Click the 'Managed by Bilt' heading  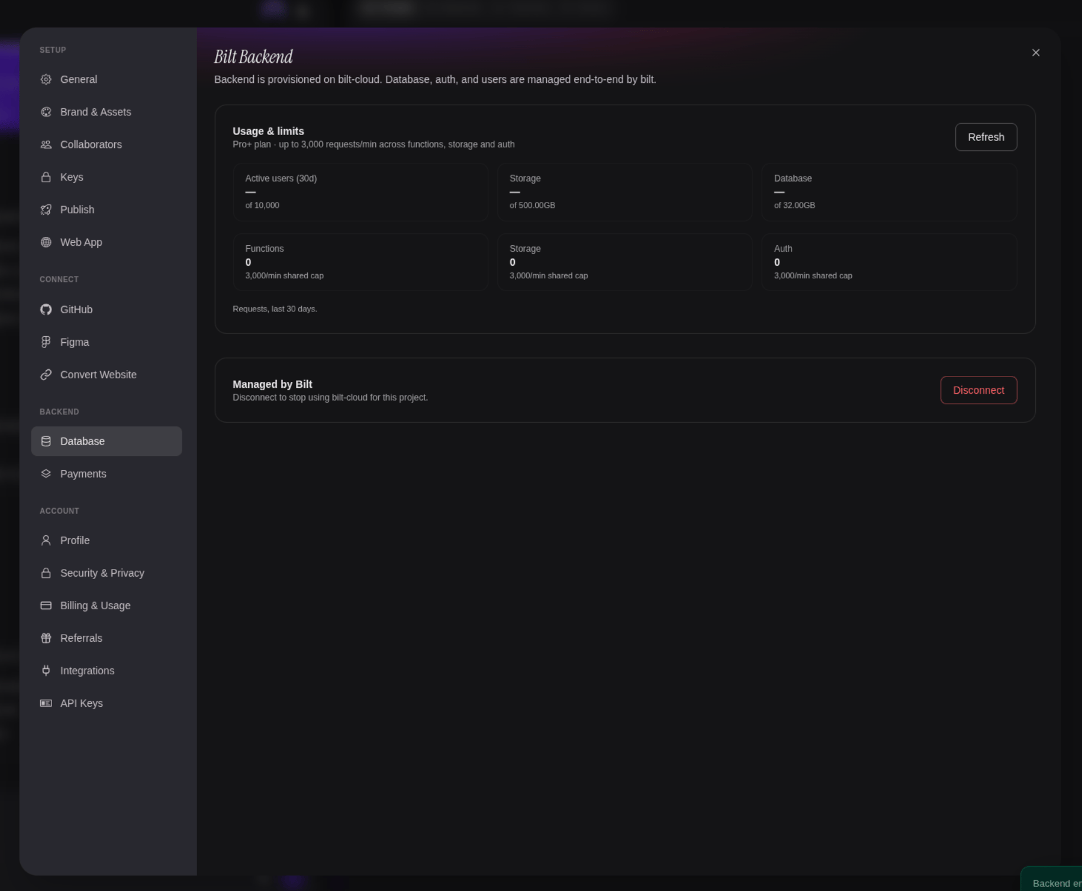(x=272, y=384)
